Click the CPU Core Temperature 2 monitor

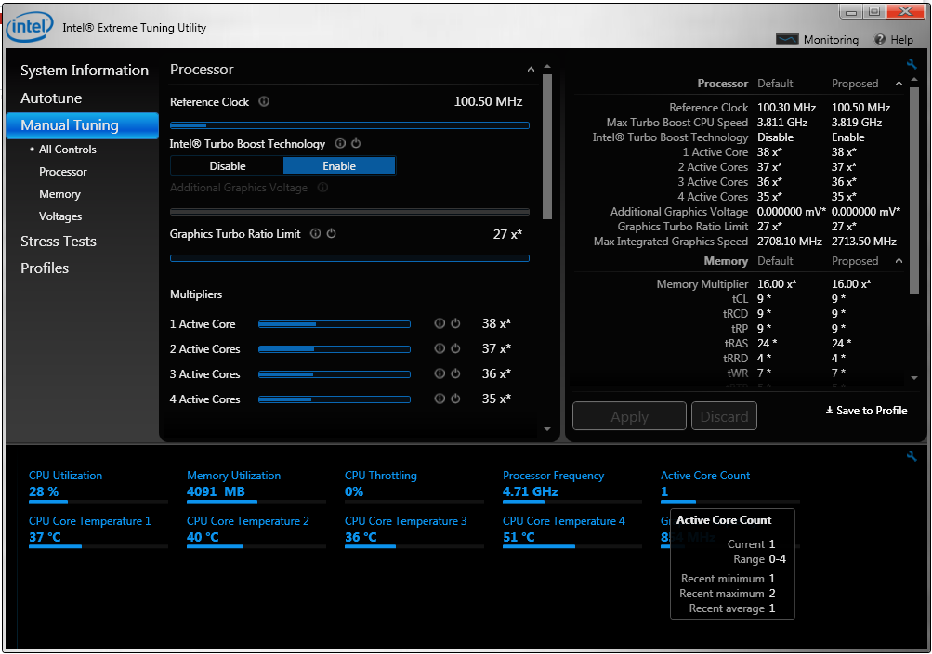256,531
